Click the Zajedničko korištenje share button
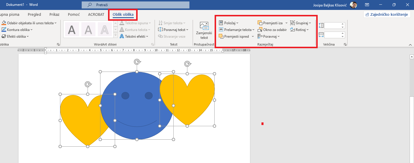This screenshot has height=163, width=414. 387,15
